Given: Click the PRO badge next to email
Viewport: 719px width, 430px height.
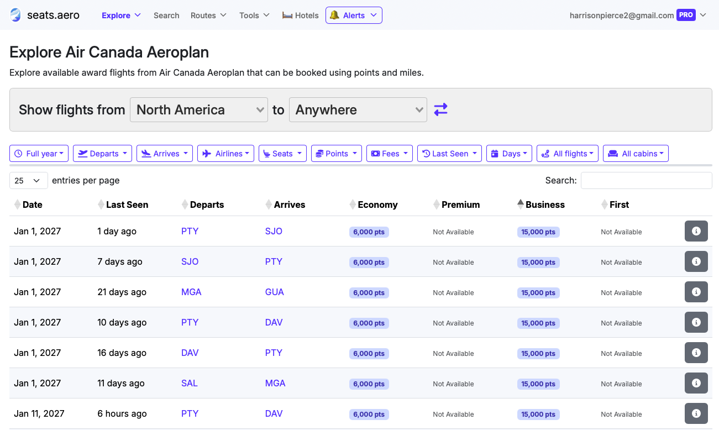Looking at the screenshot, I should click(686, 15).
